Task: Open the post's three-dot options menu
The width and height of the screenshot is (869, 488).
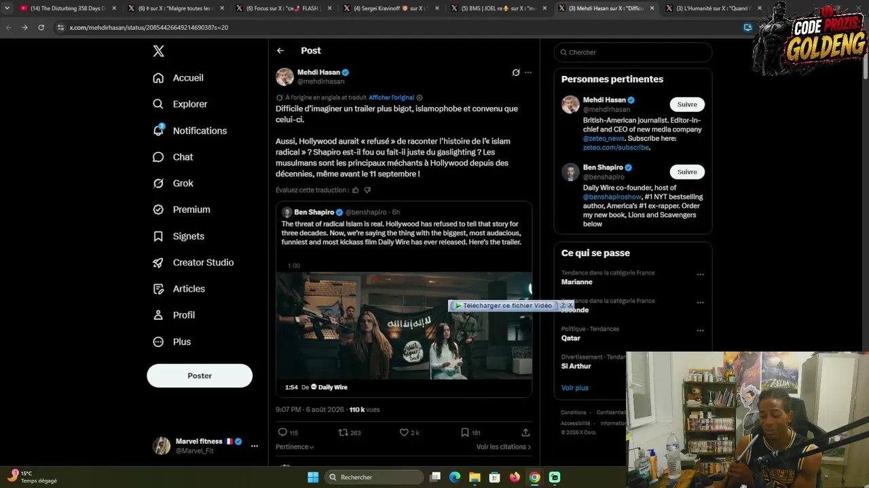Action: coord(528,73)
